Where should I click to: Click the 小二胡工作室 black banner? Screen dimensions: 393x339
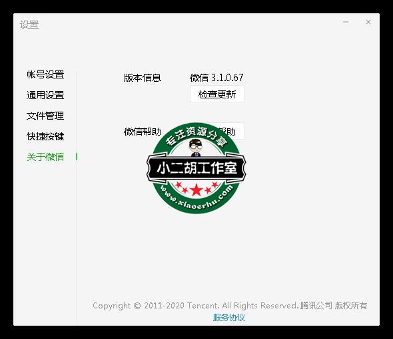point(196,168)
